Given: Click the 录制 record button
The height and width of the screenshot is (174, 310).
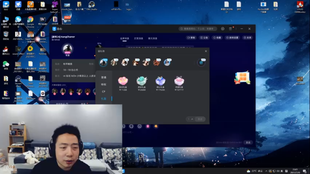Looking at the screenshot, I should pos(191,38).
